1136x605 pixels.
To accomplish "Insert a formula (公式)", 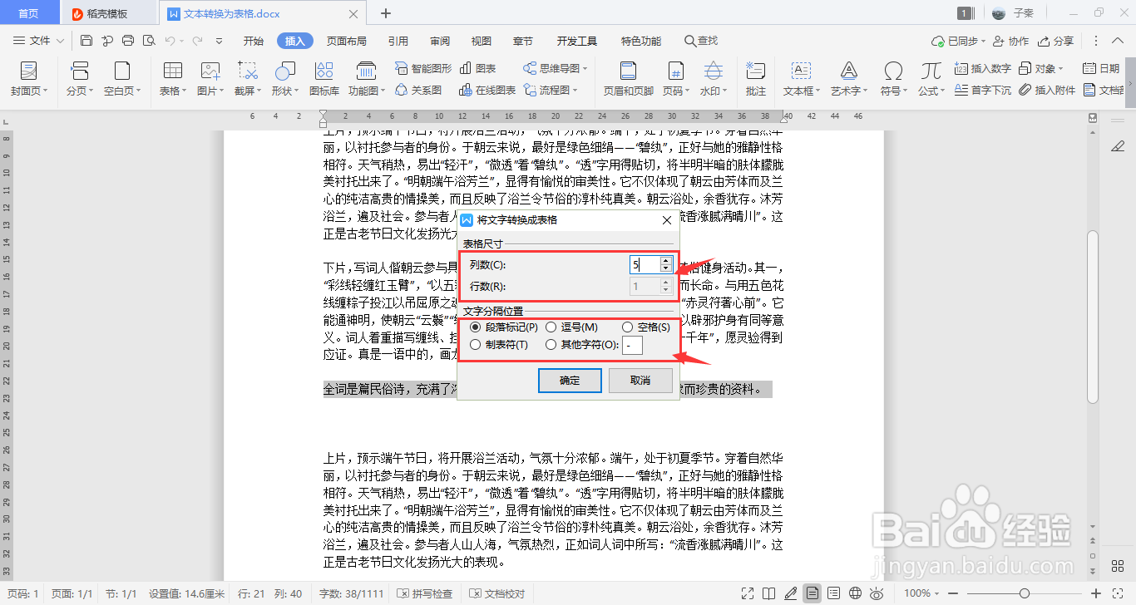I will tap(932, 79).
